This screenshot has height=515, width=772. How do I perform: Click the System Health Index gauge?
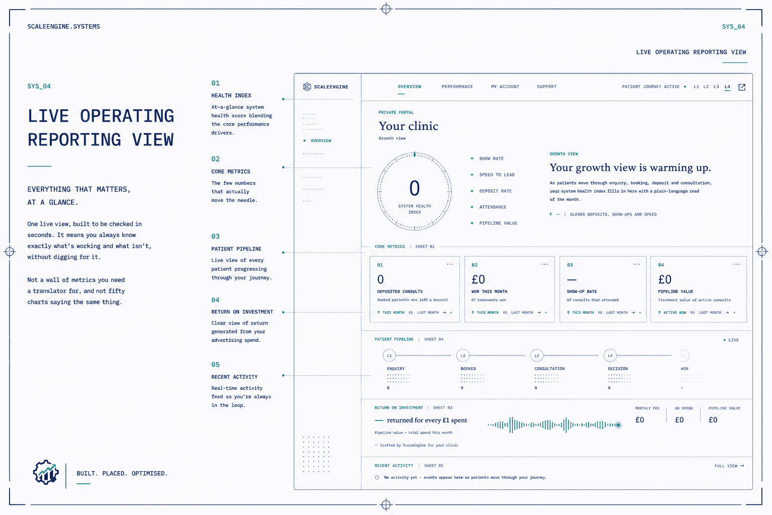[415, 192]
